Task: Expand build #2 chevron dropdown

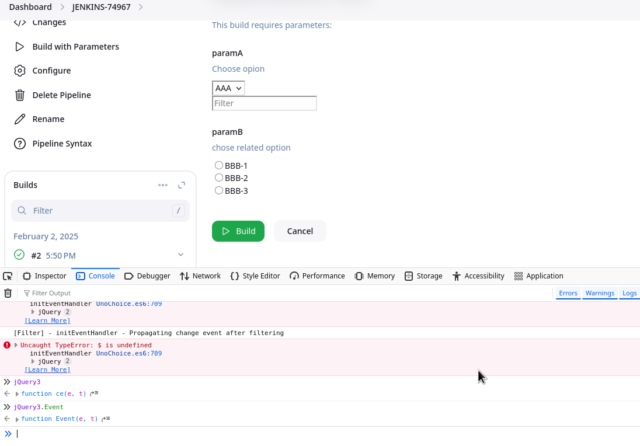Action: tap(180, 255)
